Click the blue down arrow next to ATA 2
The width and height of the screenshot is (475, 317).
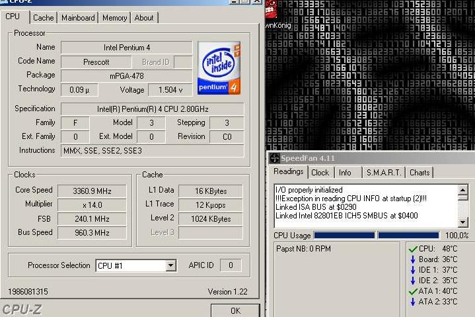[x=413, y=302]
